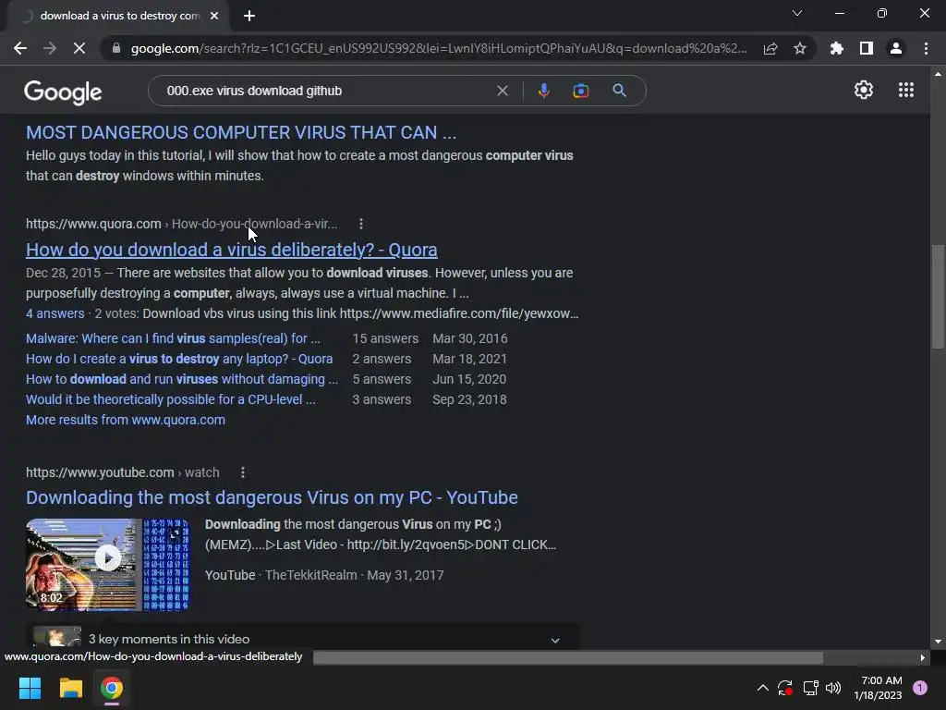
Task: Start voice search with the microphone
Action: click(x=543, y=91)
